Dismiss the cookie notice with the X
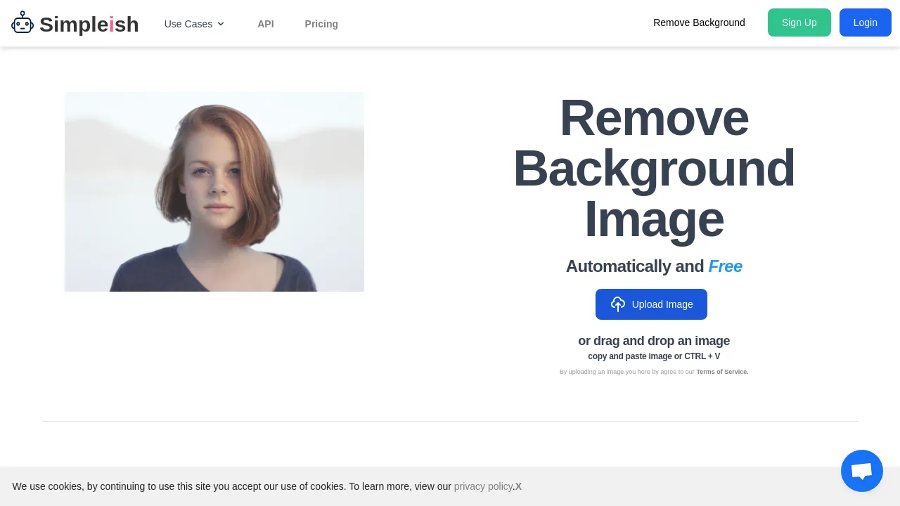The image size is (900, 506). click(x=518, y=486)
